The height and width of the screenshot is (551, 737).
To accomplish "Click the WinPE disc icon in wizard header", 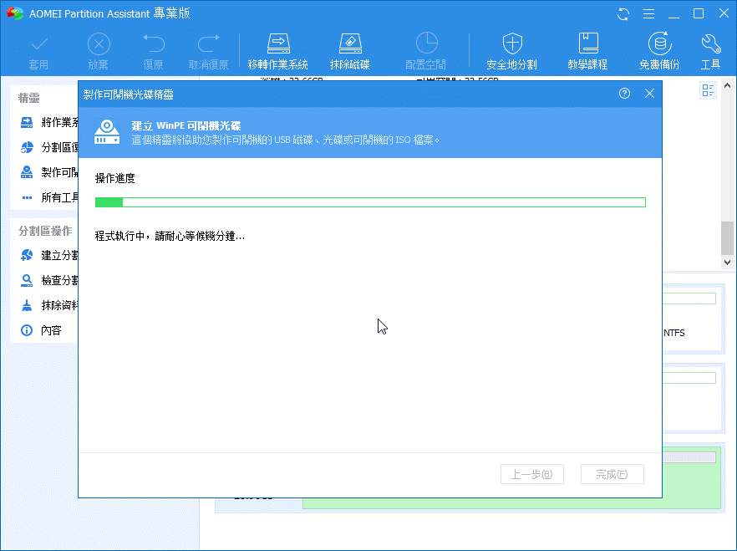I will pos(107,132).
